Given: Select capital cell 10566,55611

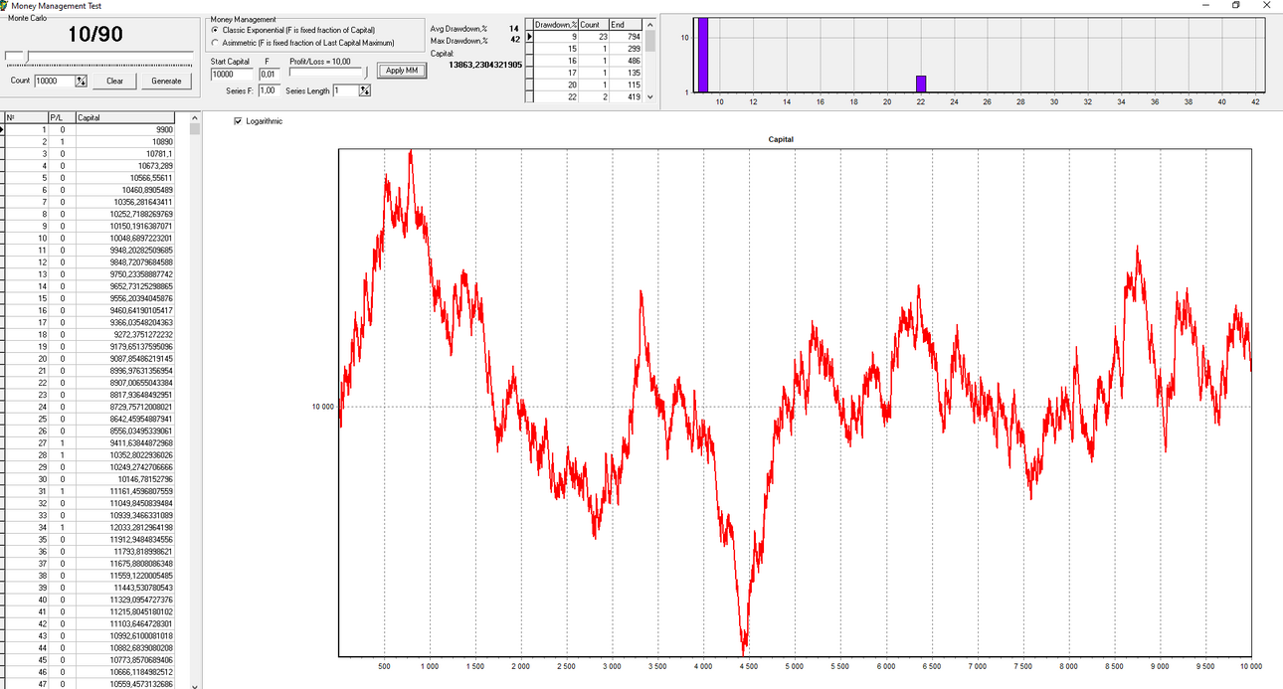Looking at the screenshot, I should [x=125, y=178].
